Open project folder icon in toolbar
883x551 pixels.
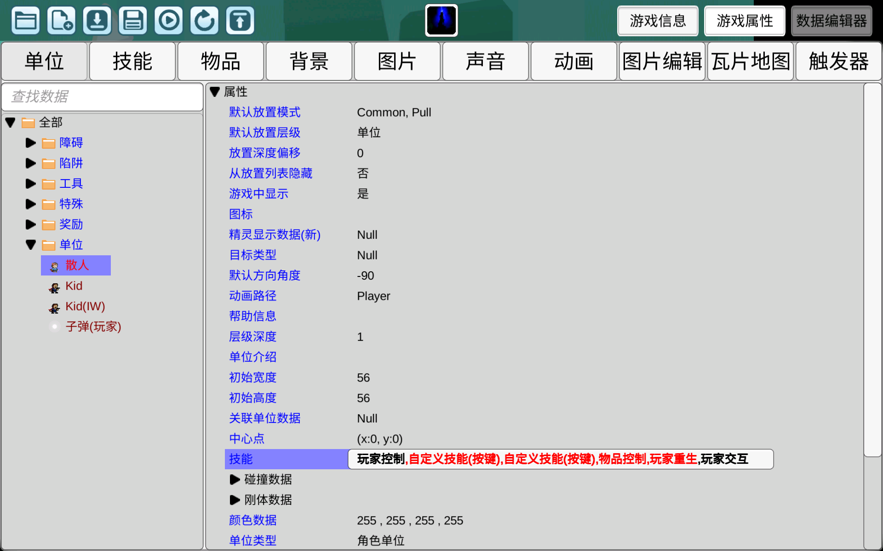tap(25, 21)
